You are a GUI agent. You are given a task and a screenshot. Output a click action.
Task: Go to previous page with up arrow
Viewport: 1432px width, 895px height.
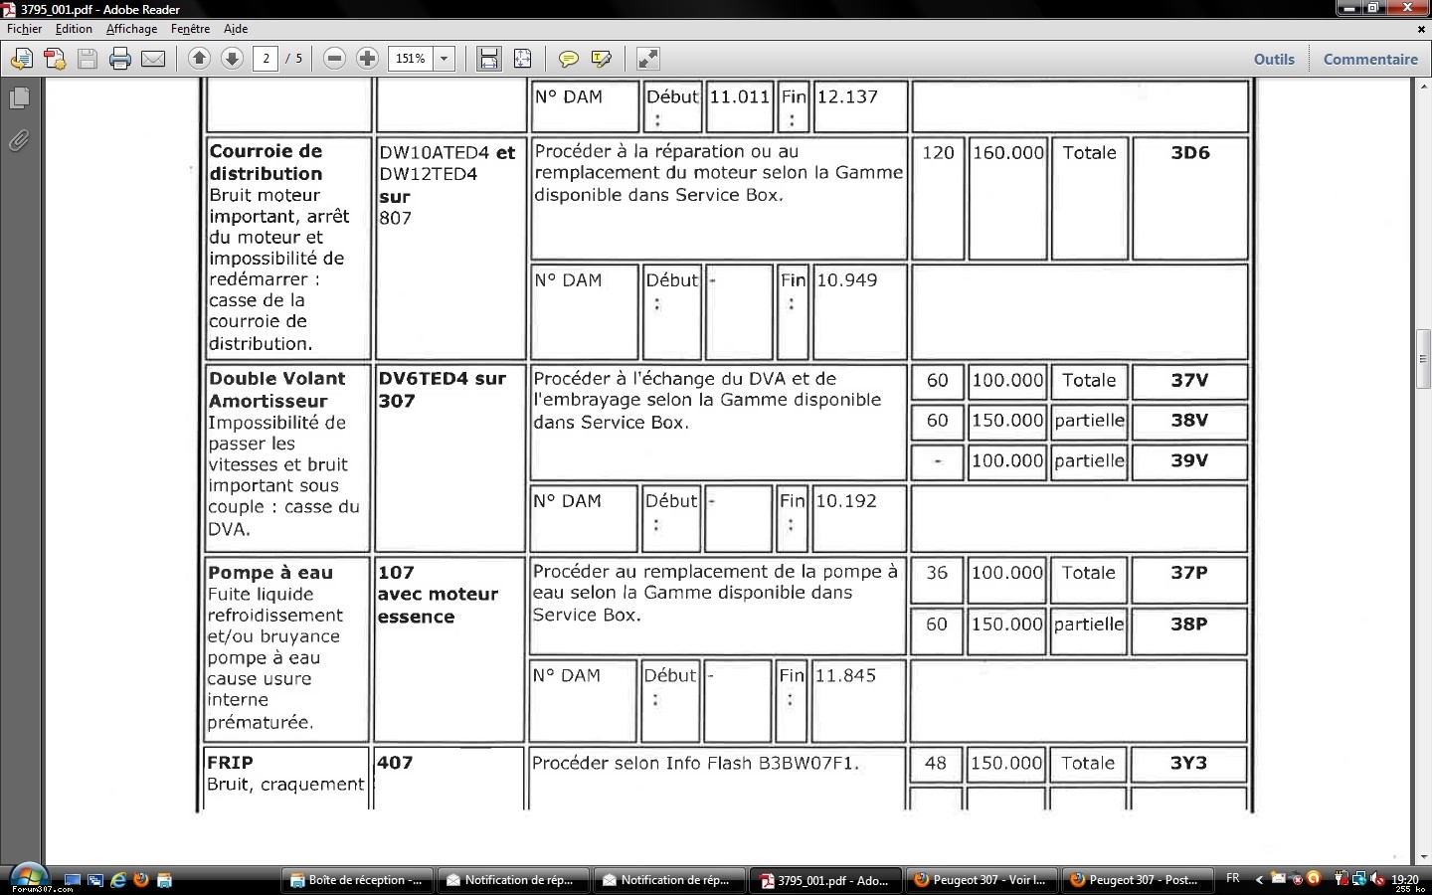pyautogui.click(x=199, y=59)
